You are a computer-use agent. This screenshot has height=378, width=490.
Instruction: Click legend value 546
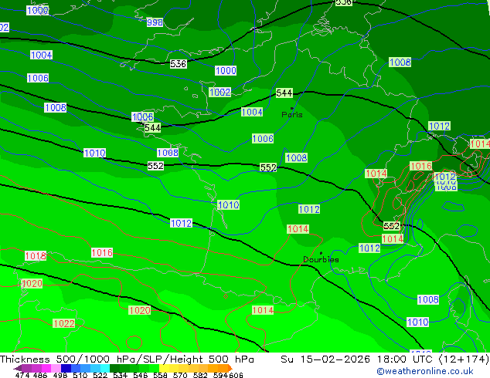pyautogui.click(x=141, y=375)
